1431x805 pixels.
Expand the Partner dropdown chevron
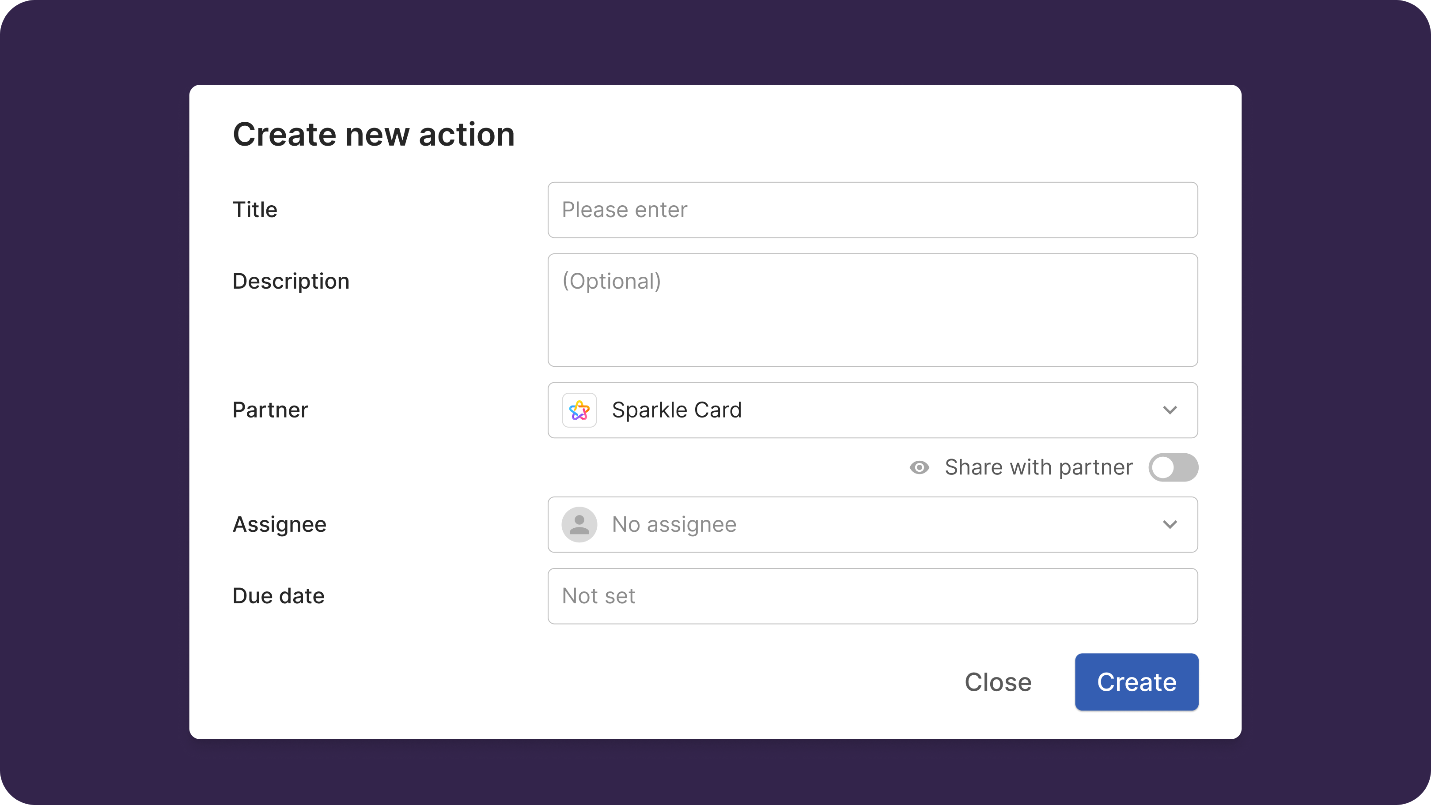pos(1170,410)
